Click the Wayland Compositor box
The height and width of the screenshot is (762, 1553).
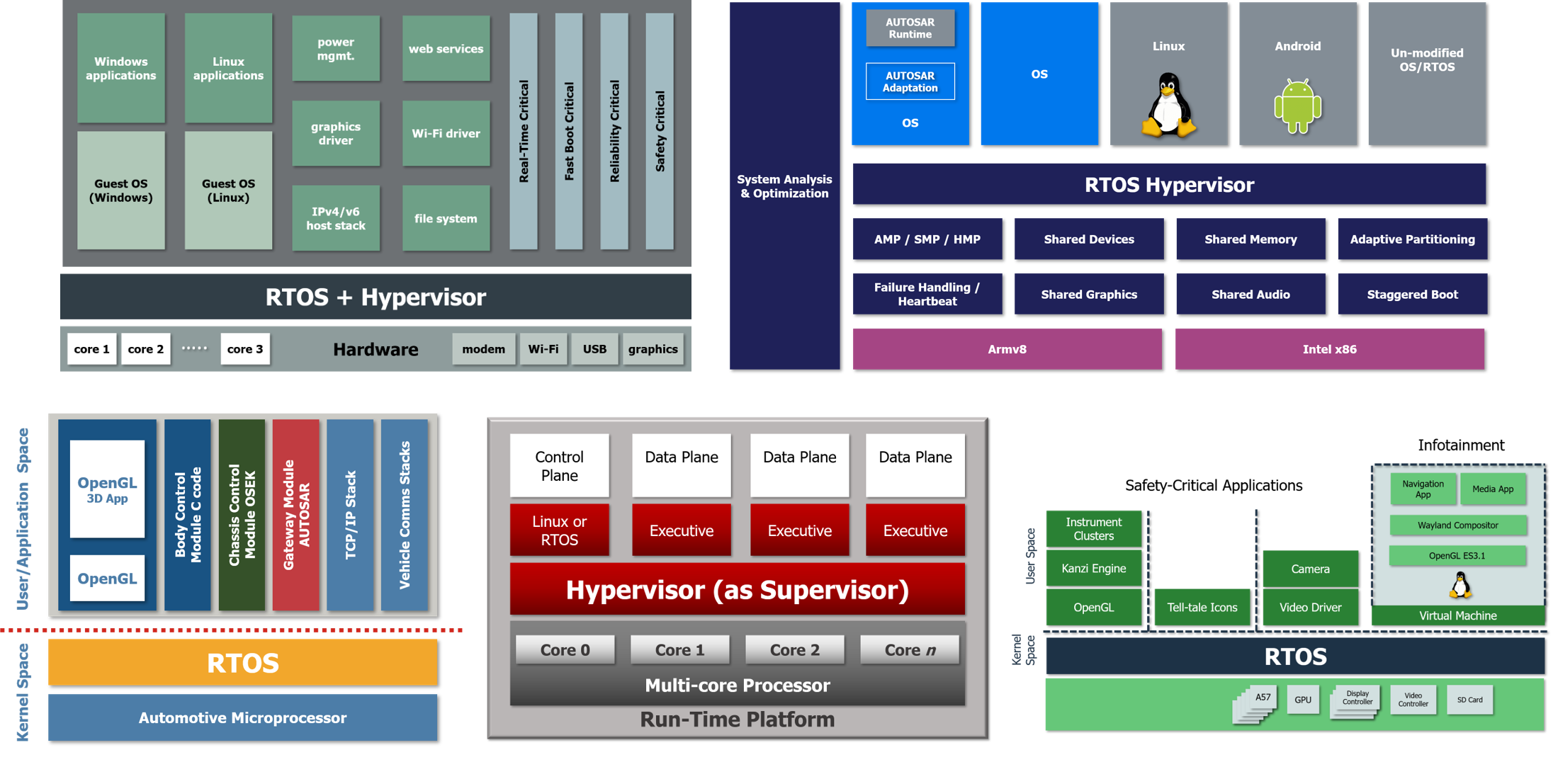coord(1457,525)
